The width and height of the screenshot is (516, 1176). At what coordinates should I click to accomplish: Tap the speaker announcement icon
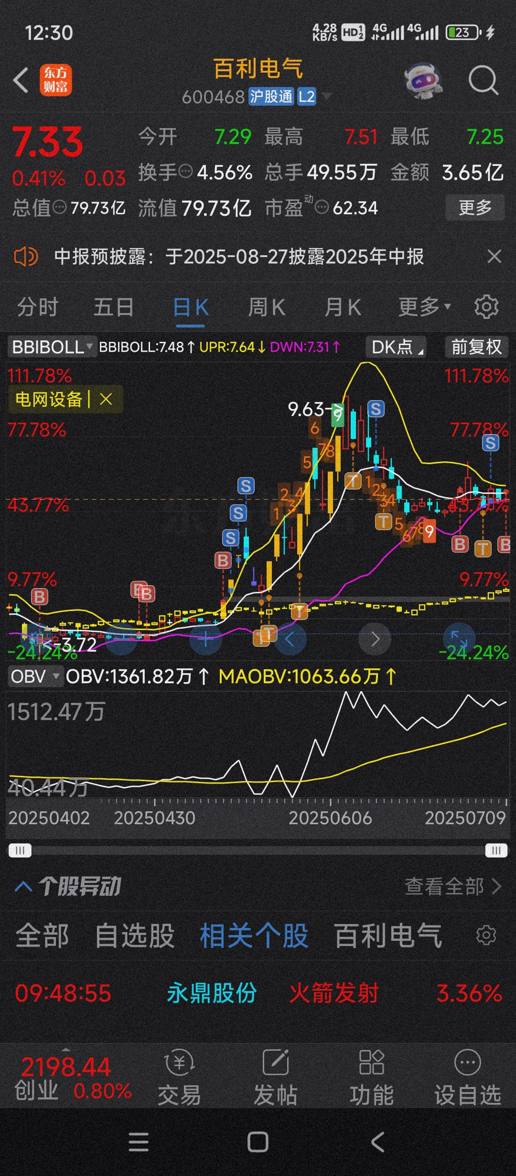(26, 257)
